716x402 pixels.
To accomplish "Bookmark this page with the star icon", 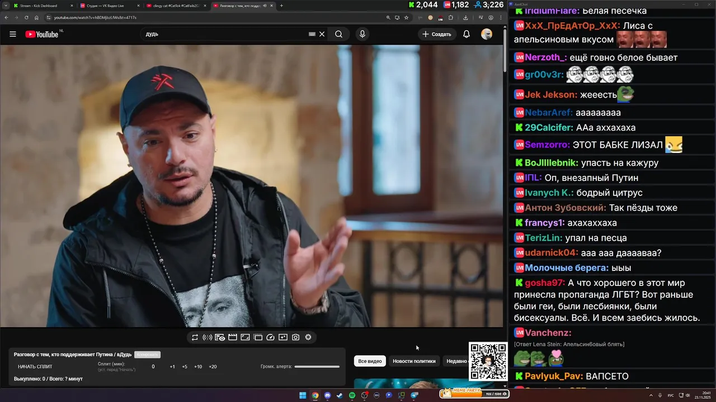I will (406, 17).
